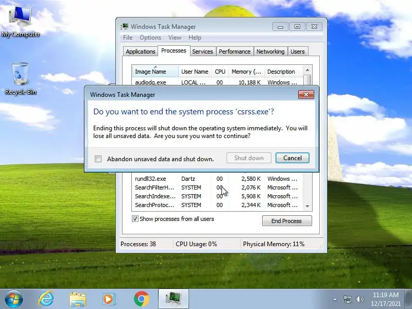This screenshot has width=412, height=309.
Task: Switch to the Users tab
Action: coord(298,51)
